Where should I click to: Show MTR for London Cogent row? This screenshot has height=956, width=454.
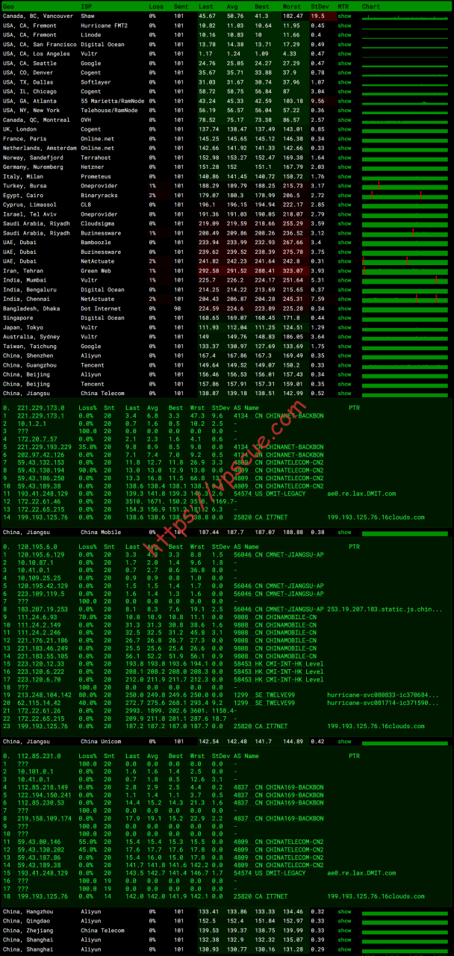tap(343, 129)
